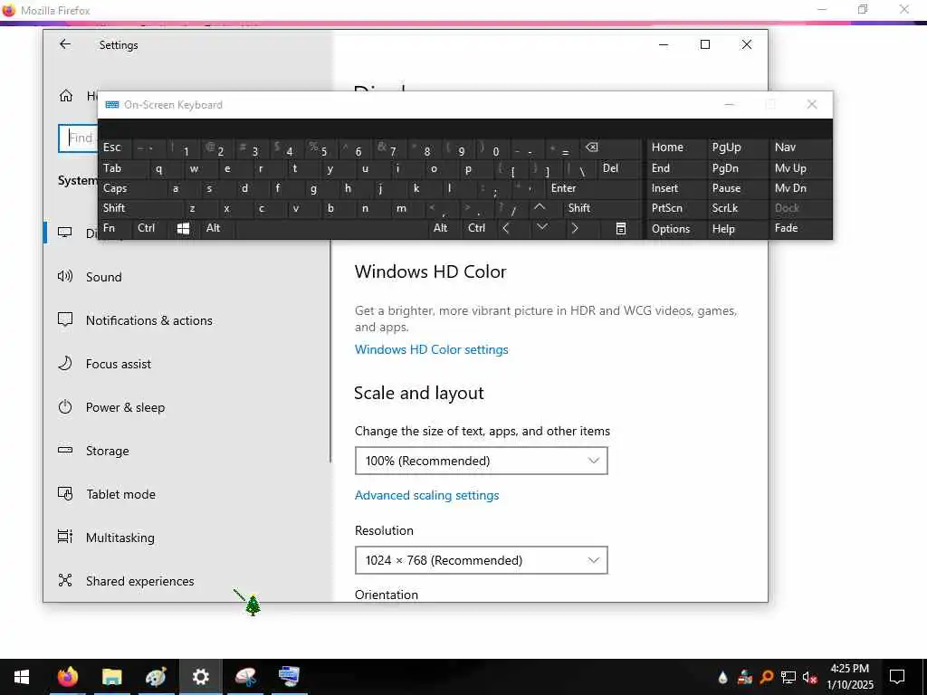Click the Home icon in Settings sidebar

click(65, 96)
